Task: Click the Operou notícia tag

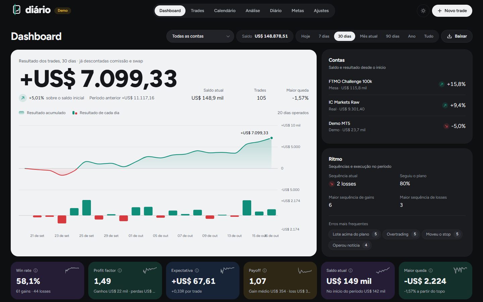Action: [x=350, y=245]
